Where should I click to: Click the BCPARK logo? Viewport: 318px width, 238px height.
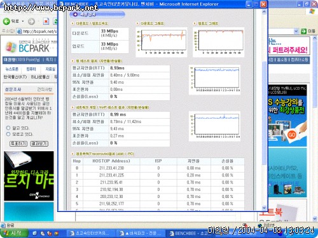point(28,47)
